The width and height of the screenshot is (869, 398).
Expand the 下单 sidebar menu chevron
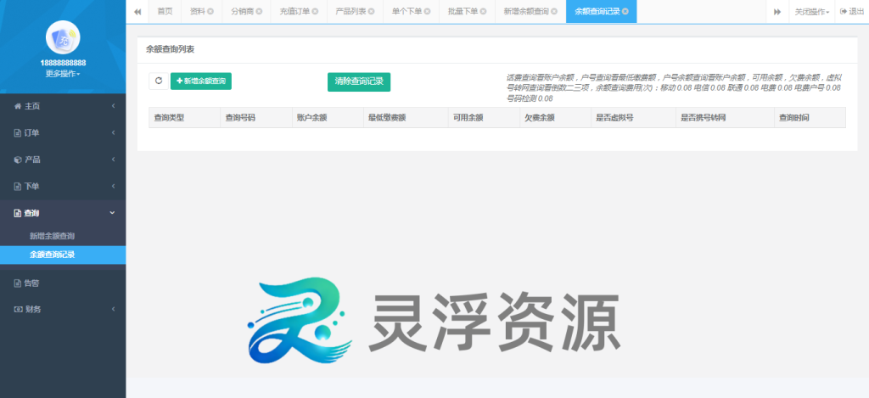(113, 186)
